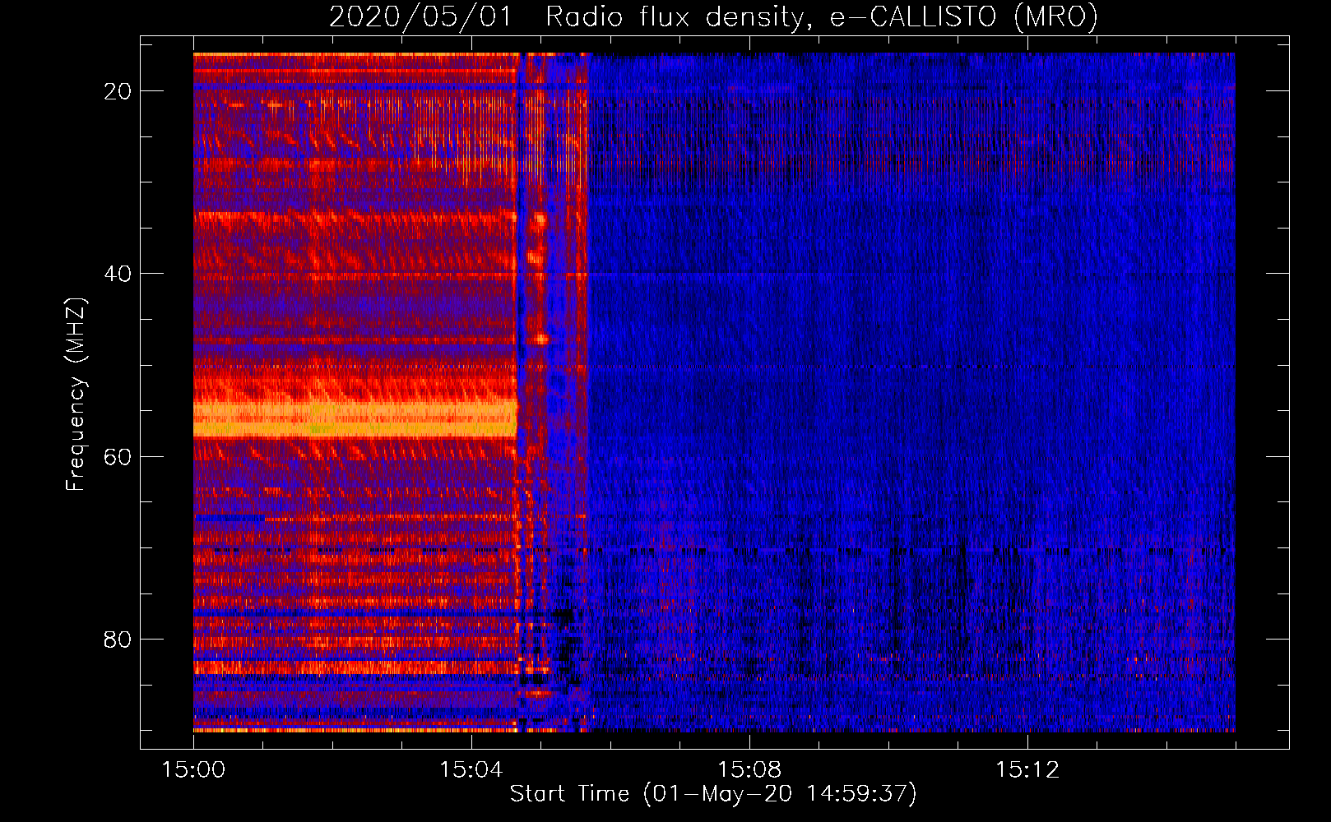The image size is (1331, 822).
Task: Click the date "2020/05/01" in the title
Action: coord(420,16)
